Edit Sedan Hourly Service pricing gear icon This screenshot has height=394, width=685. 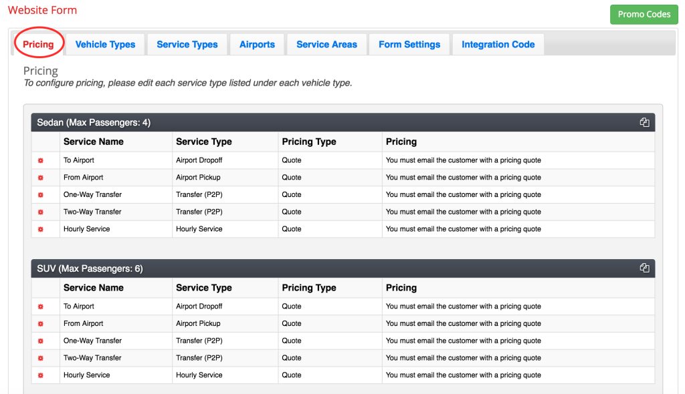pos(41,229)
